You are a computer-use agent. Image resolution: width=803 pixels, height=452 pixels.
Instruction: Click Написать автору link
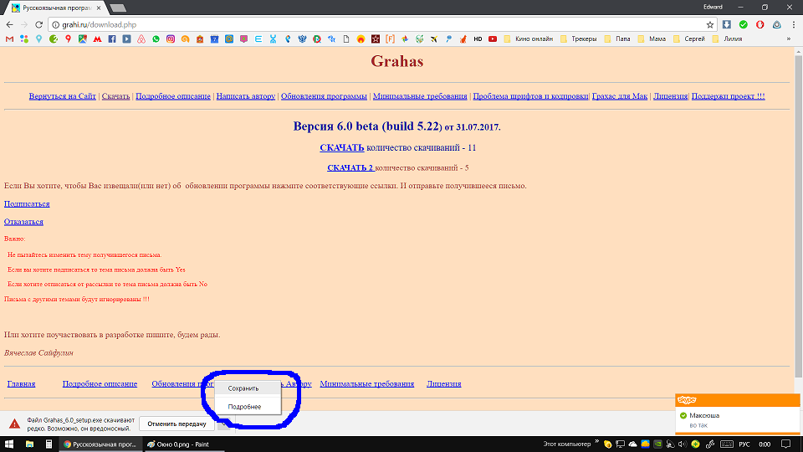click(x=246, y=95)
